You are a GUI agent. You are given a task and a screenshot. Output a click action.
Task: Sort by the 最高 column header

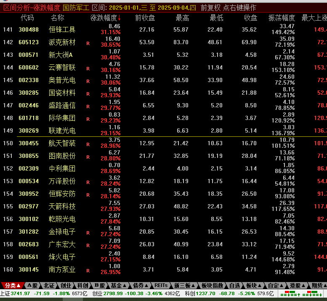click(182, 18)
